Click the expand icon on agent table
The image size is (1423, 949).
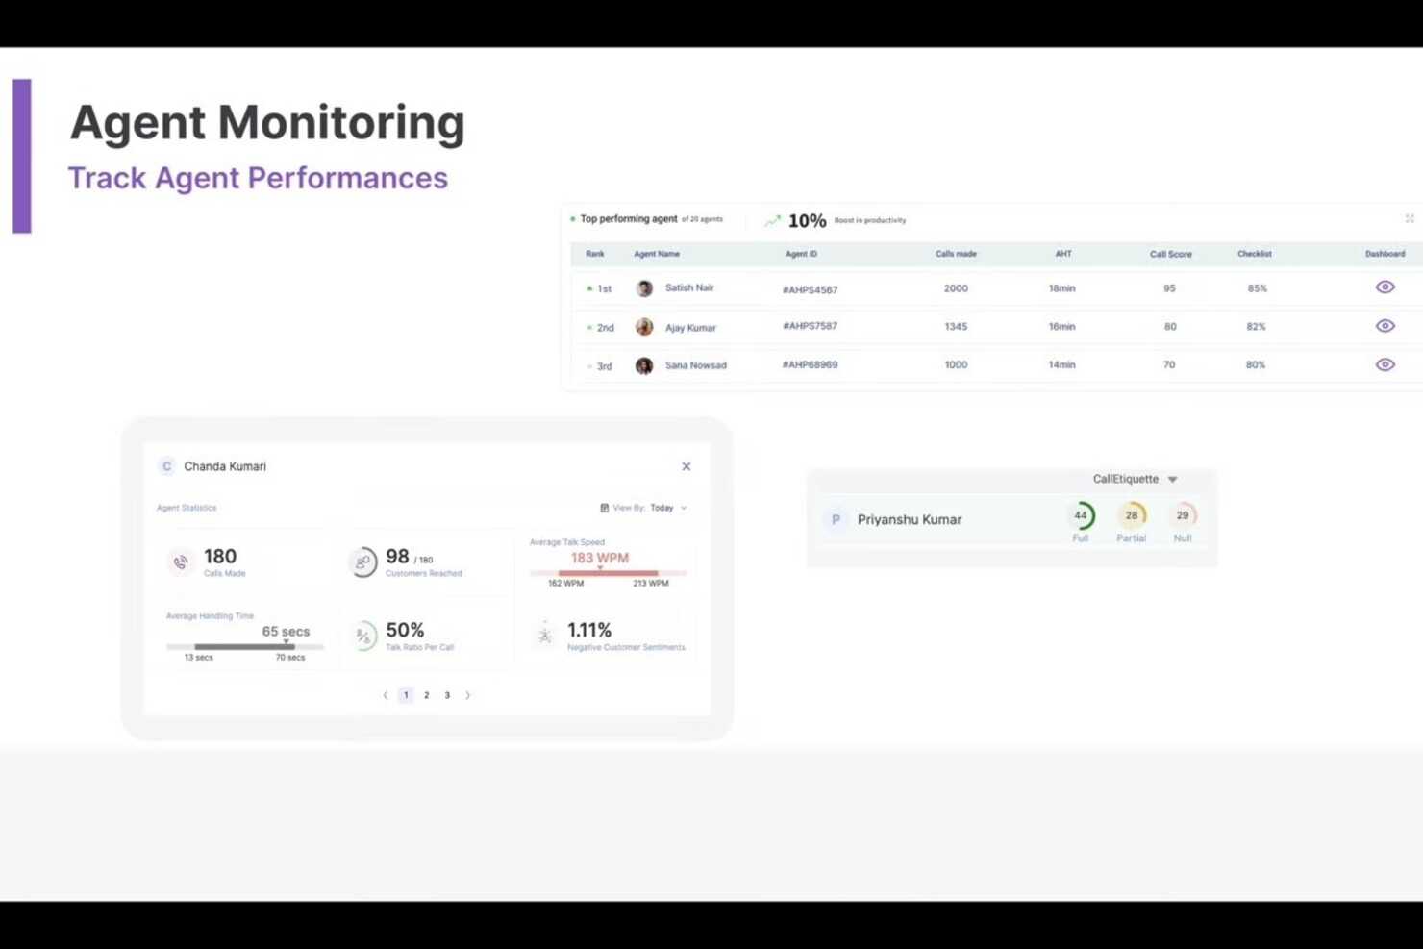tap(1410, 219)
